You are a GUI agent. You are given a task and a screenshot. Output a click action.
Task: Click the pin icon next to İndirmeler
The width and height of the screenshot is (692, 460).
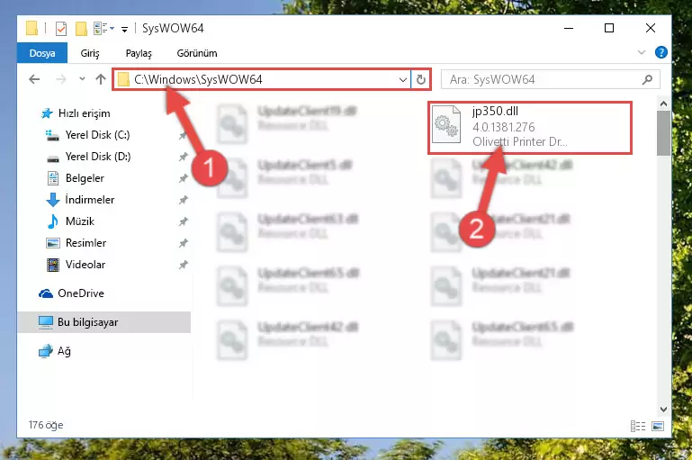pos(184,201)
